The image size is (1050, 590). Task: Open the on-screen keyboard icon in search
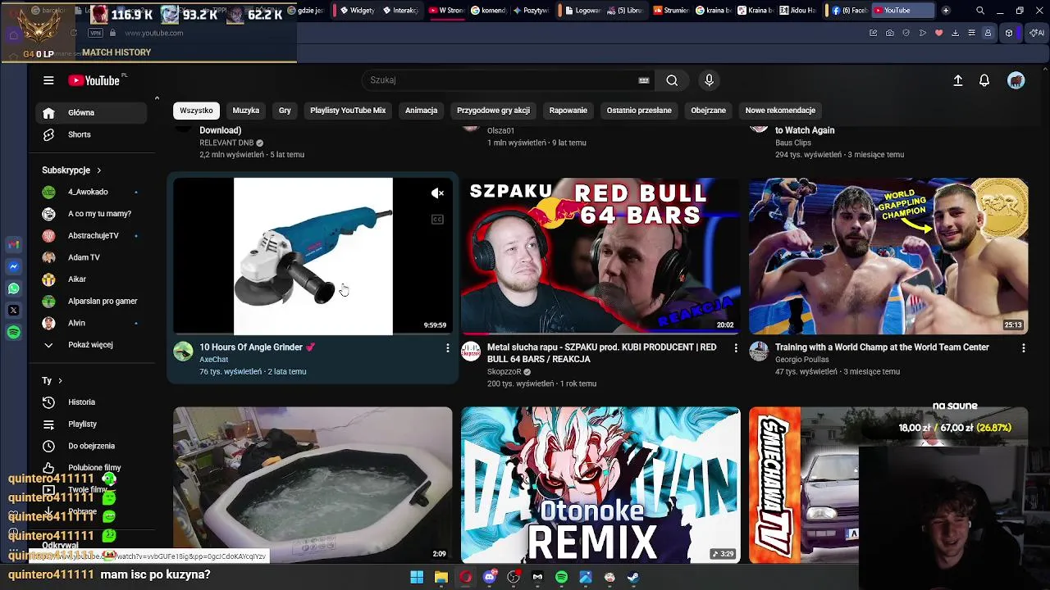pyautogui.click(x=644, y=80)
